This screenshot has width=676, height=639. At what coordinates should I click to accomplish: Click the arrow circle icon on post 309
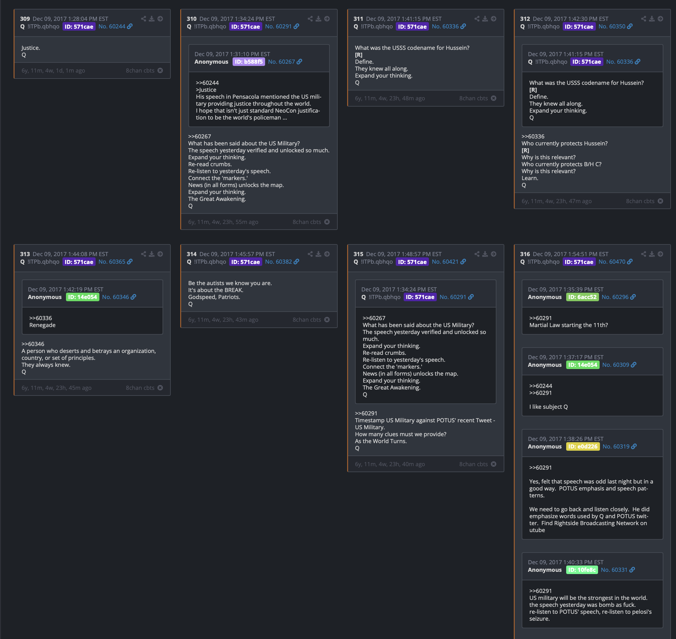coord(160,19)
